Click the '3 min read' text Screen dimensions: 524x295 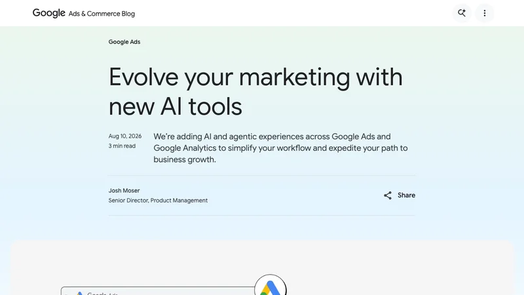tap(122, 146)
